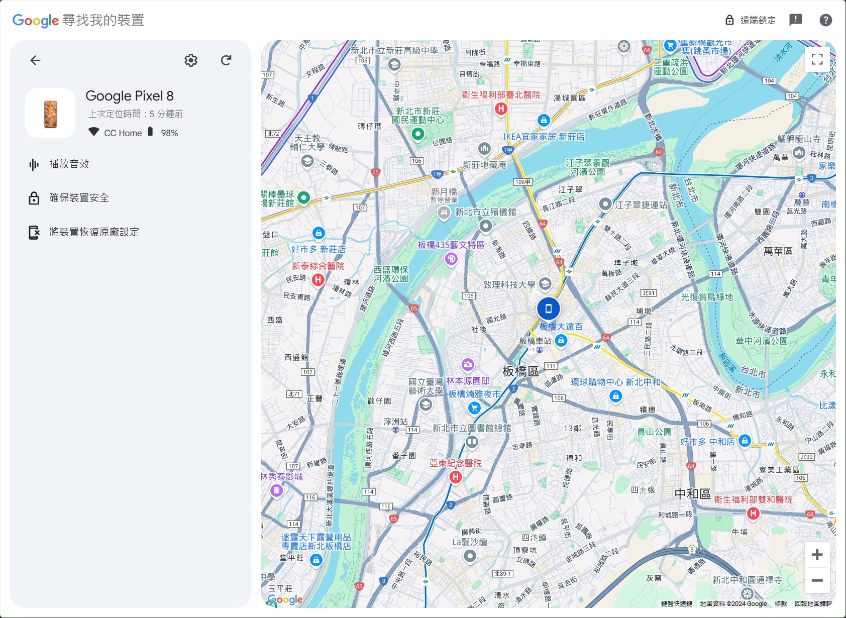Zoom out the map with minus button
Screen dimensions: 846x618
click(x=817, y=580)
